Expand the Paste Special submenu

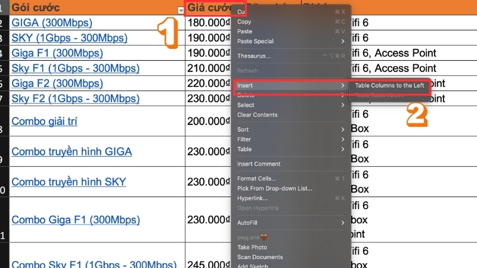click(256, 41)
